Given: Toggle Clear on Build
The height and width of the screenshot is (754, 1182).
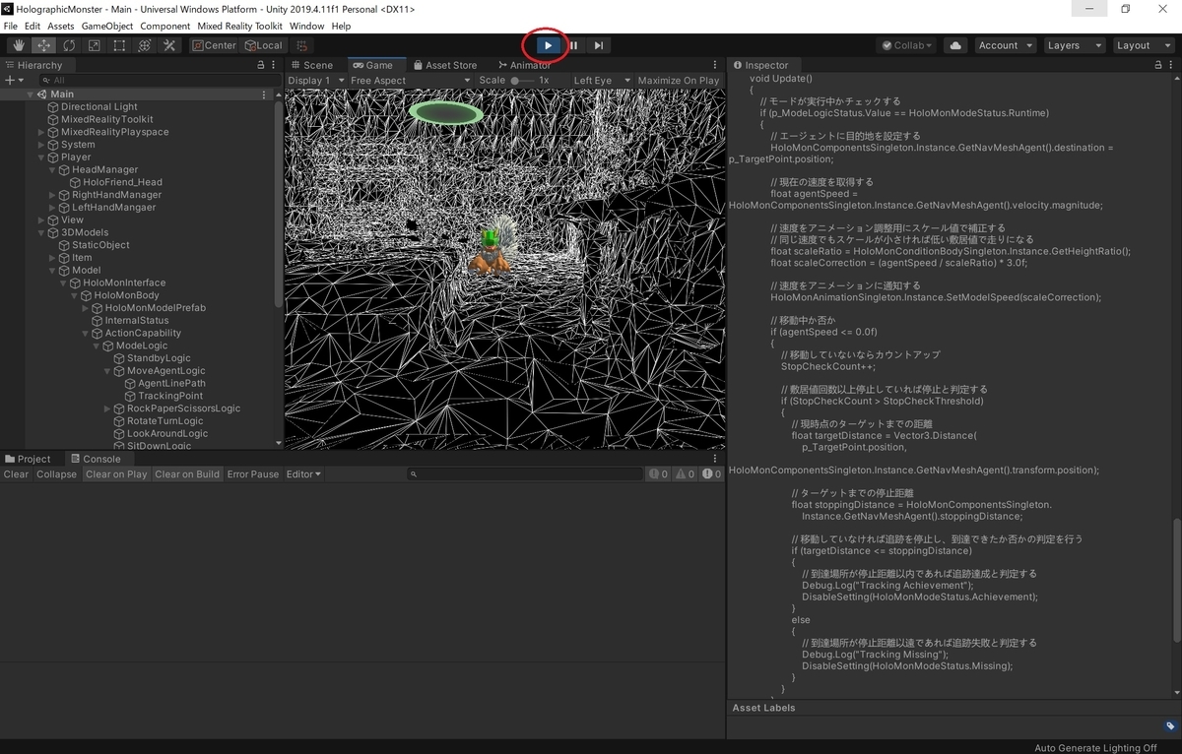Looking at the screenshot, I should (187, 474).
